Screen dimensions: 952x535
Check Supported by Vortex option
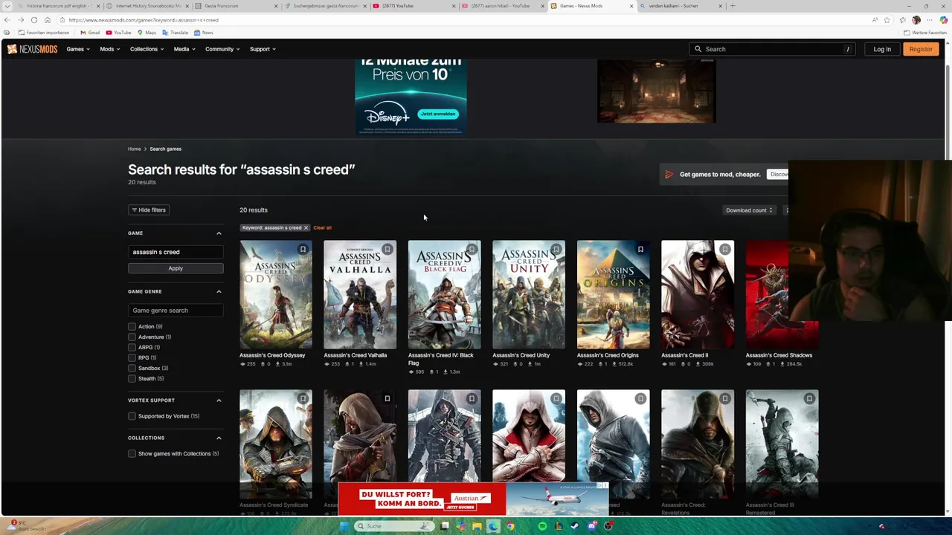132,416
